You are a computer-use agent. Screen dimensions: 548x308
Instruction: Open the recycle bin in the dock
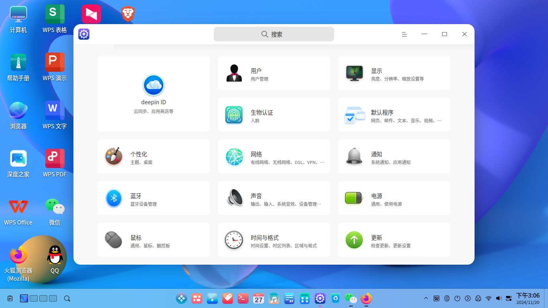[x=335, y=298]
